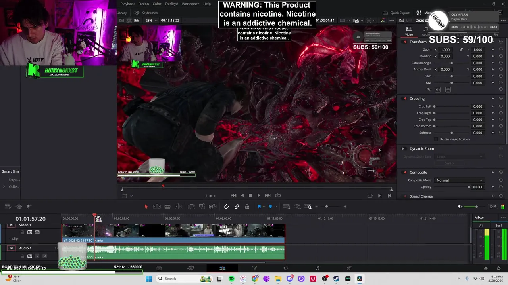Image resolution: width=508 pixels, height=285 pixels.
Task: Activate the Trim Edit Mode tool
Action: pyautogui.click(x=157, y=207)
